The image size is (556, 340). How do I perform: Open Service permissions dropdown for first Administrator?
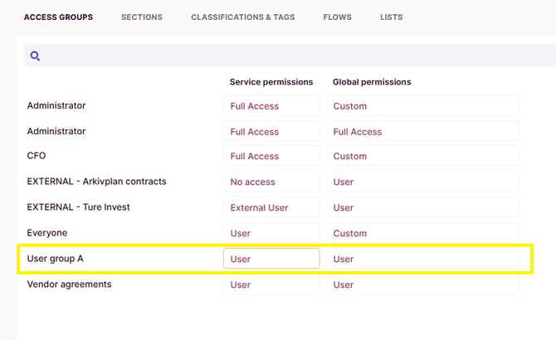271,105
